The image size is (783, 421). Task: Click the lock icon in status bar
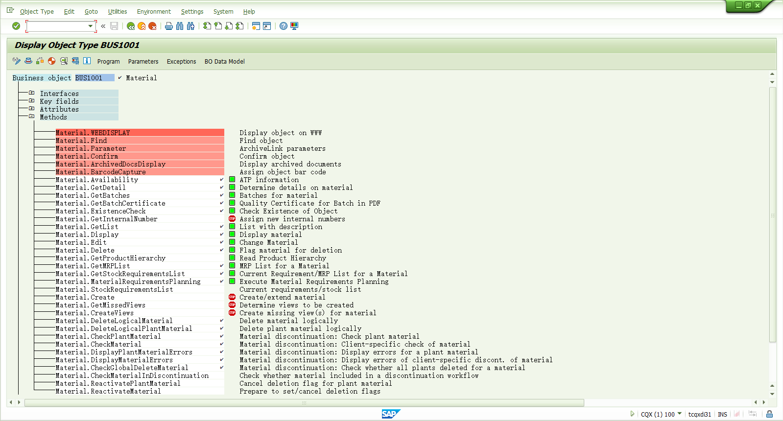click(x=769, y=414)
